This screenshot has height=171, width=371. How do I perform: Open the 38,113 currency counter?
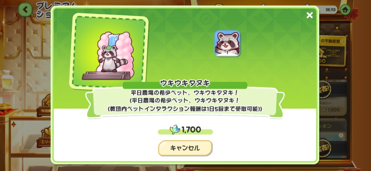[x=330, y=10]
